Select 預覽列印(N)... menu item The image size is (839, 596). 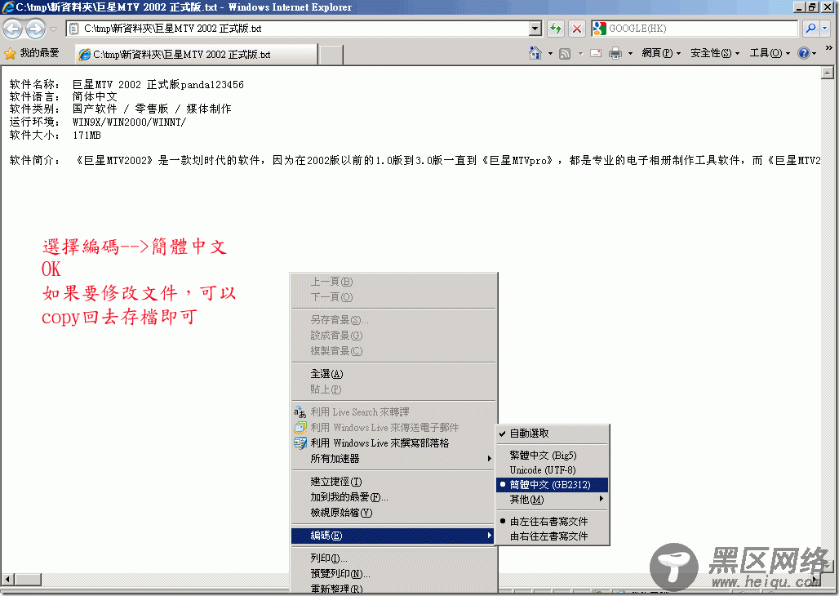click(x=393, y=573)
